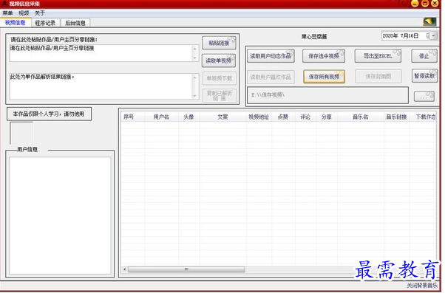Click the 暂停读取 button
The image size is (445, 293).
(x=424, y=76)
